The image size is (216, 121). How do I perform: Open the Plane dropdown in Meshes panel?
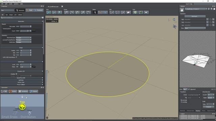(195, 28)
